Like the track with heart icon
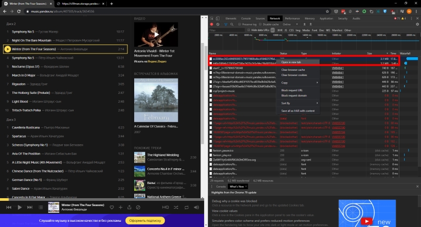The image size is (421, 227). [112, 207]
